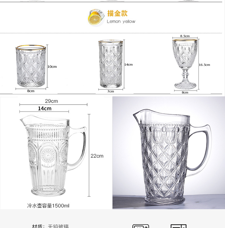Click the bold 14cm pitcher width label
This screenshot has width=225, height=228.
point(45,109)
